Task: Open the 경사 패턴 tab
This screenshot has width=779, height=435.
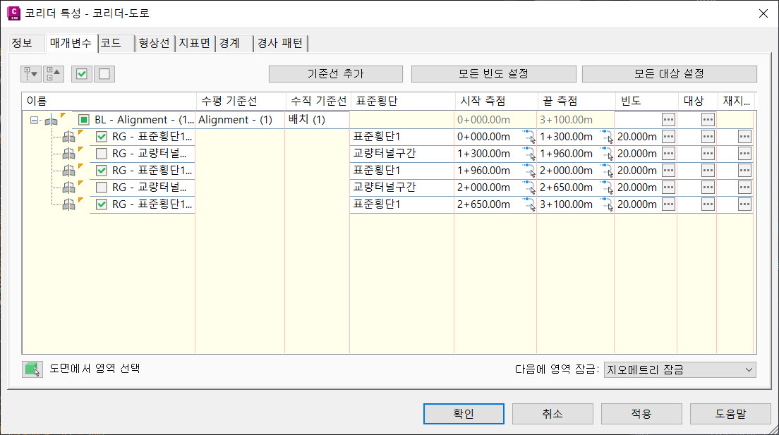Action: click(279, 43)
